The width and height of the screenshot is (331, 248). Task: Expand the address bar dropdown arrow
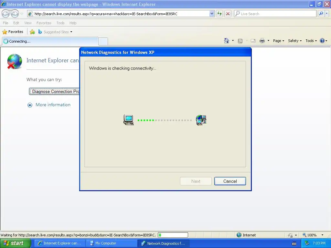click(x=212, y=14)
